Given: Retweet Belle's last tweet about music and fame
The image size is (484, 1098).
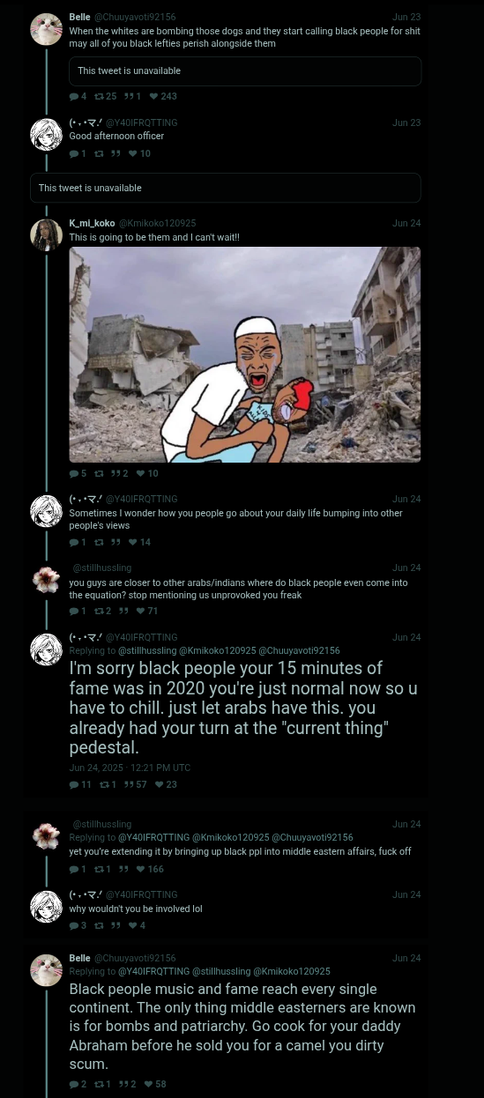Looking at the screenshot, I should coord(99,1084).
